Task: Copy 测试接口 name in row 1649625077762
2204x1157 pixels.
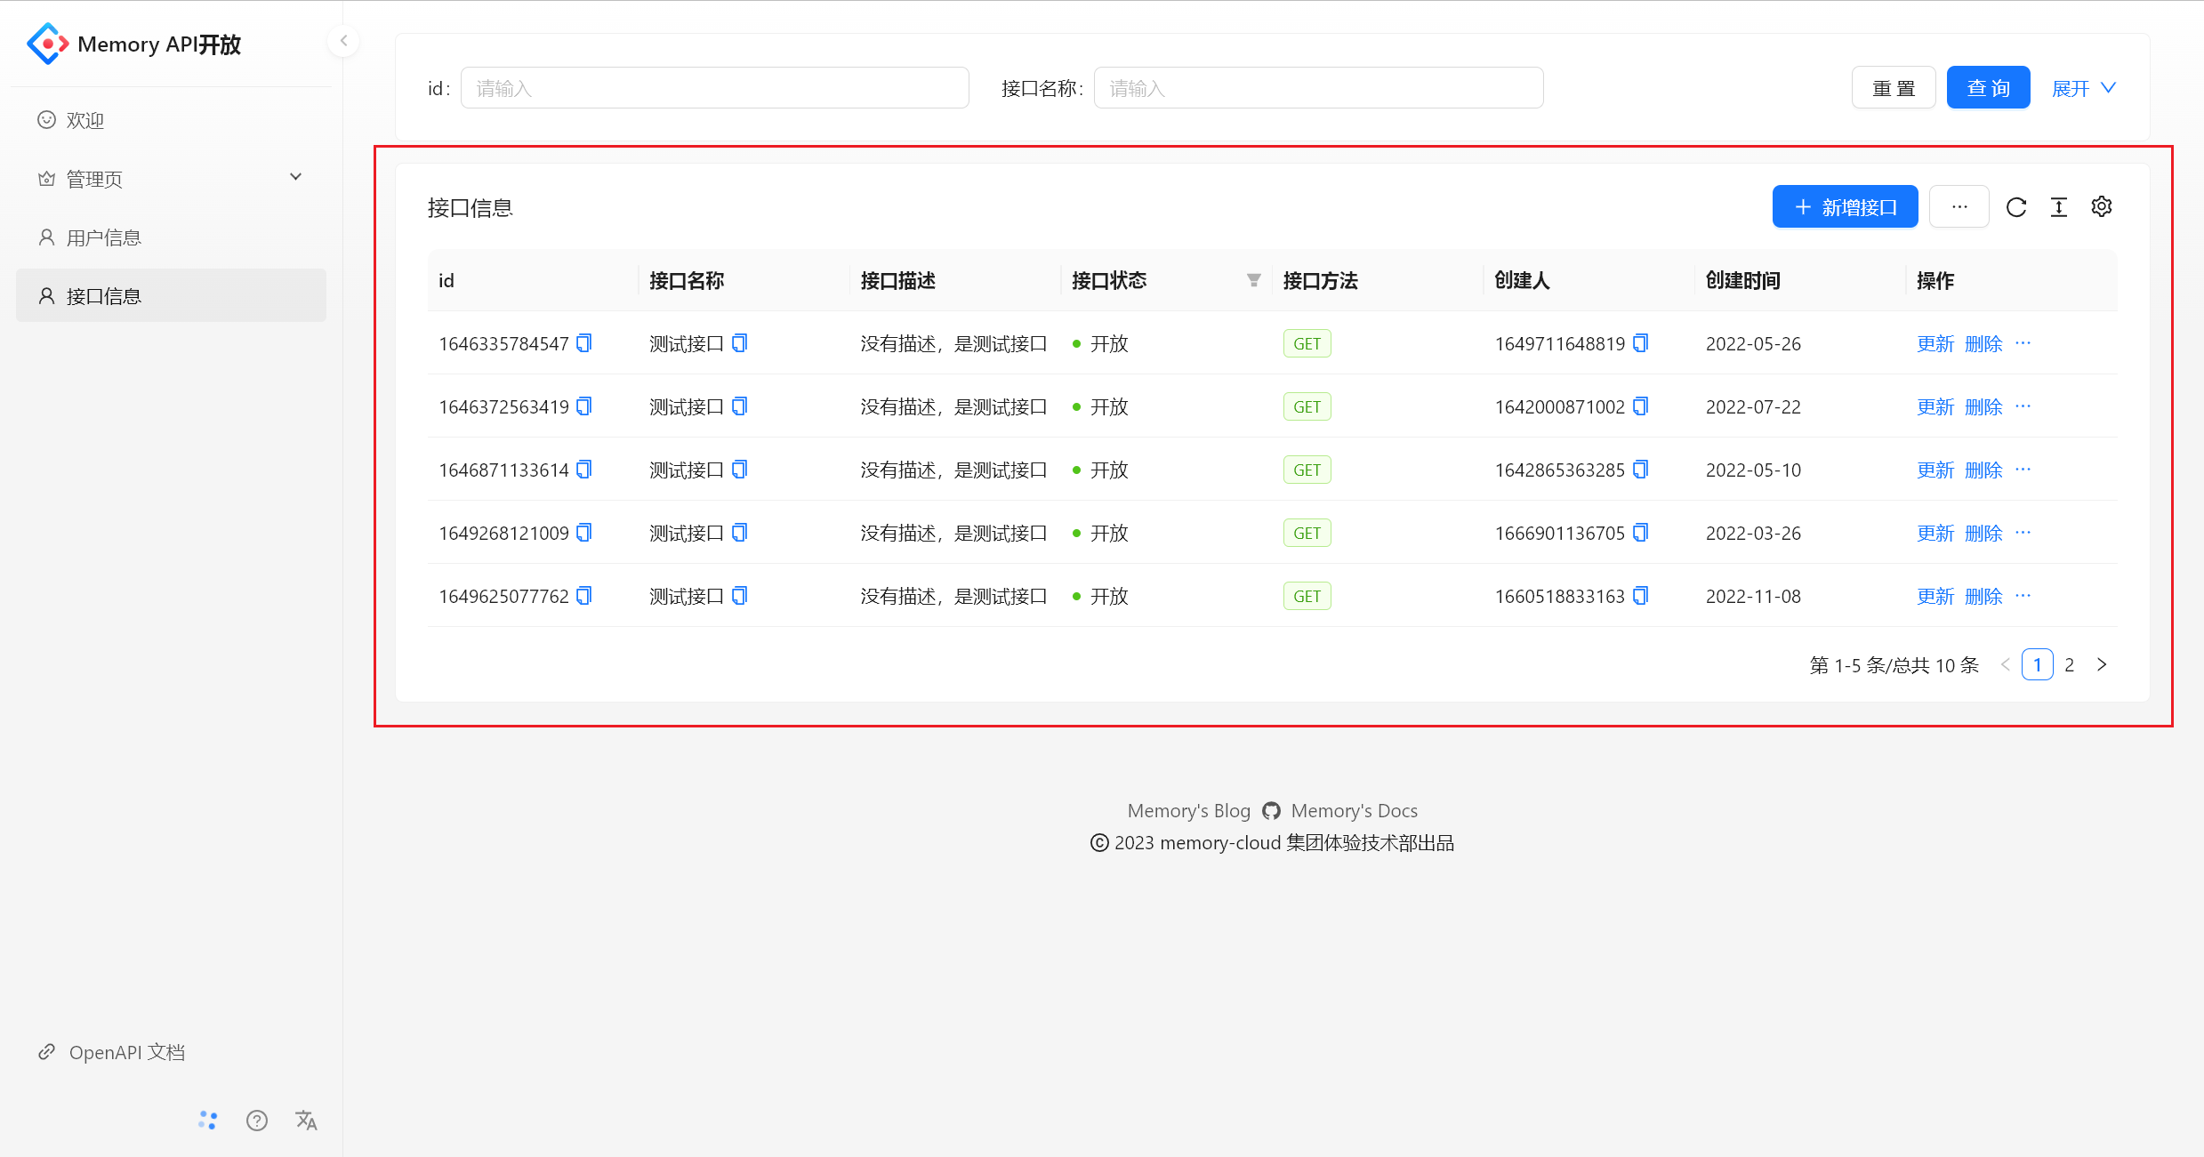Action: tap(740, 596)
